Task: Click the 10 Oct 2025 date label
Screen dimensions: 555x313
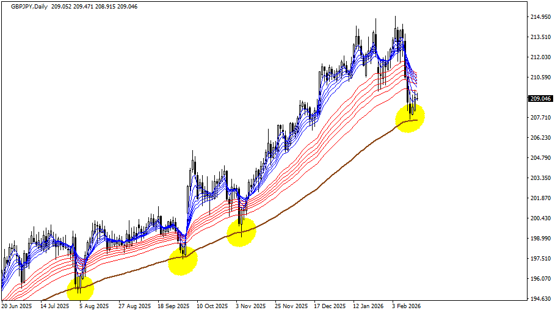Action: (212, 306)
